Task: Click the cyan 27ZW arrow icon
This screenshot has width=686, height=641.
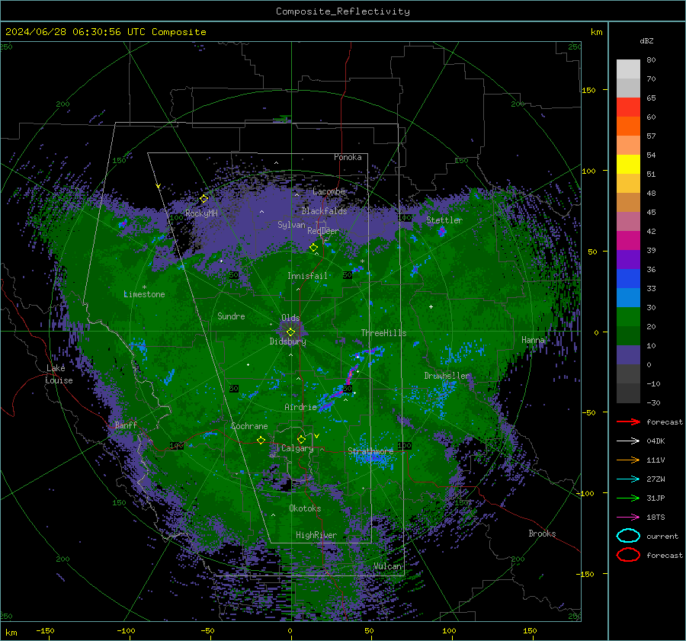Action: click(x=628, y=479)
